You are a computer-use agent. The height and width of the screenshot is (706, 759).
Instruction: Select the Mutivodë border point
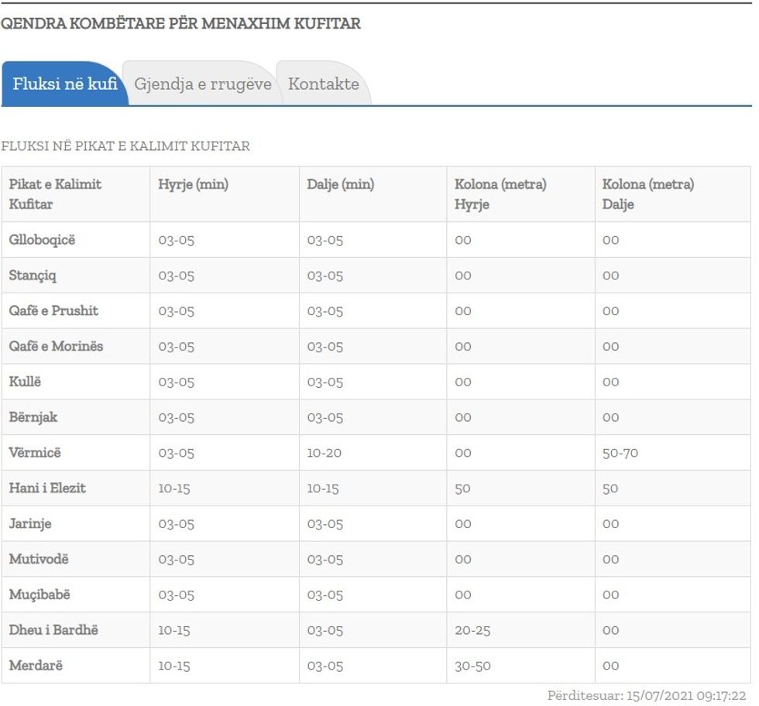point(39,559)
